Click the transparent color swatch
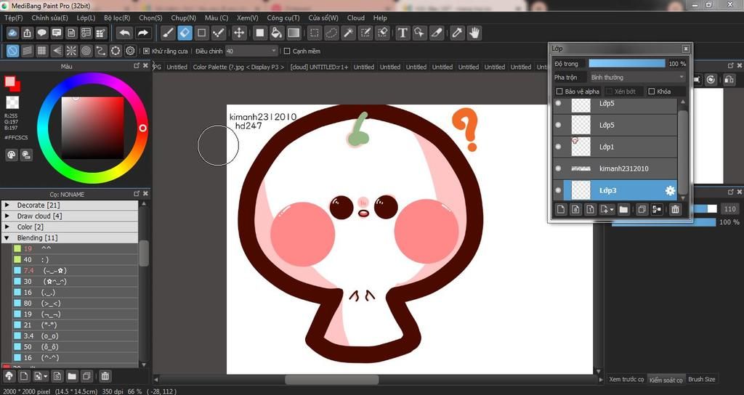Screen dimensions: 744x395 12,102
